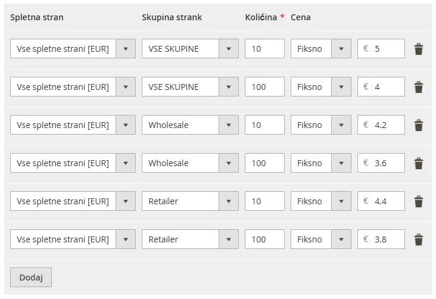Open Fiksno price type dropdown for €5 row
Screen dimensions: 436x299
click(320, 49)
